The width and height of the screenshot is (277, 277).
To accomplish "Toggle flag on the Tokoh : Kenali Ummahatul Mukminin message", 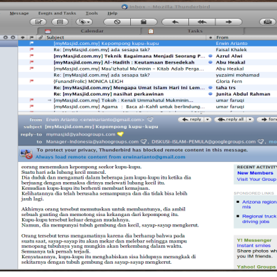I will (32, 100).
